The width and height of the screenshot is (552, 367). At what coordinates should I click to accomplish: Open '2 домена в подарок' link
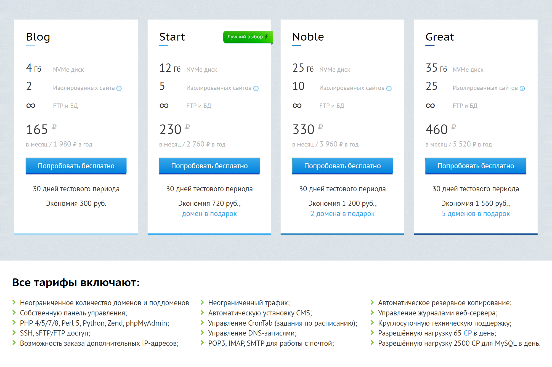click(x=343, y=214)
